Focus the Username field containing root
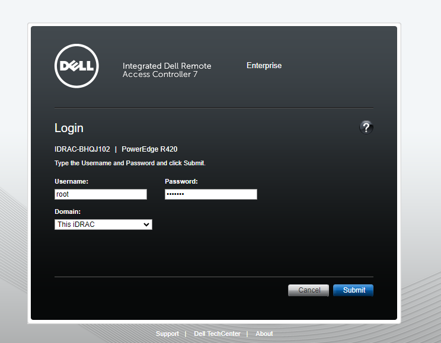Image resolution: width=441 pixels, height=343 pixels. [x=101, y=194]
